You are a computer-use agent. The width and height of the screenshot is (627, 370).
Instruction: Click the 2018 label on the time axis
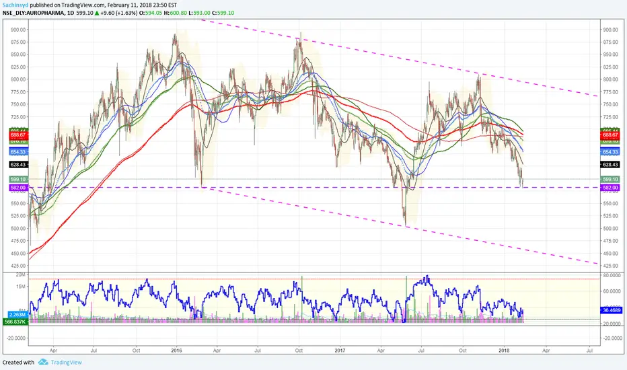pos(505,350)
